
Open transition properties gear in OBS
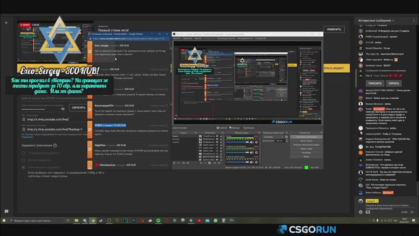coord(286,137)
